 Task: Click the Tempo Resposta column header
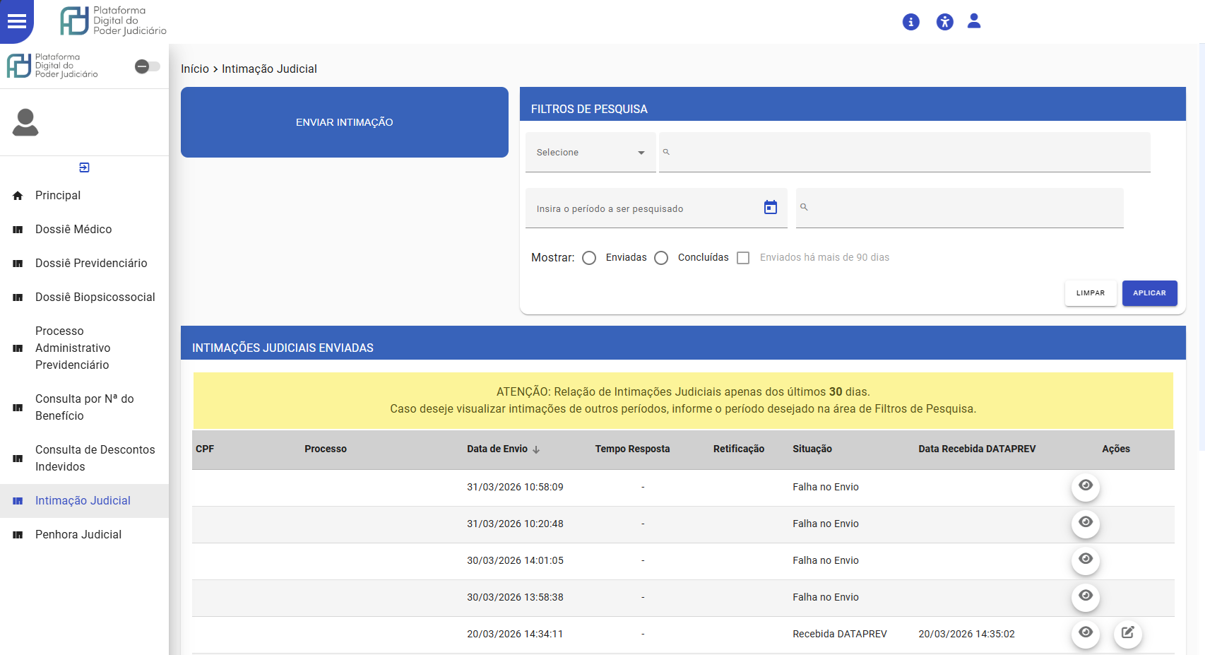(632, 449)
